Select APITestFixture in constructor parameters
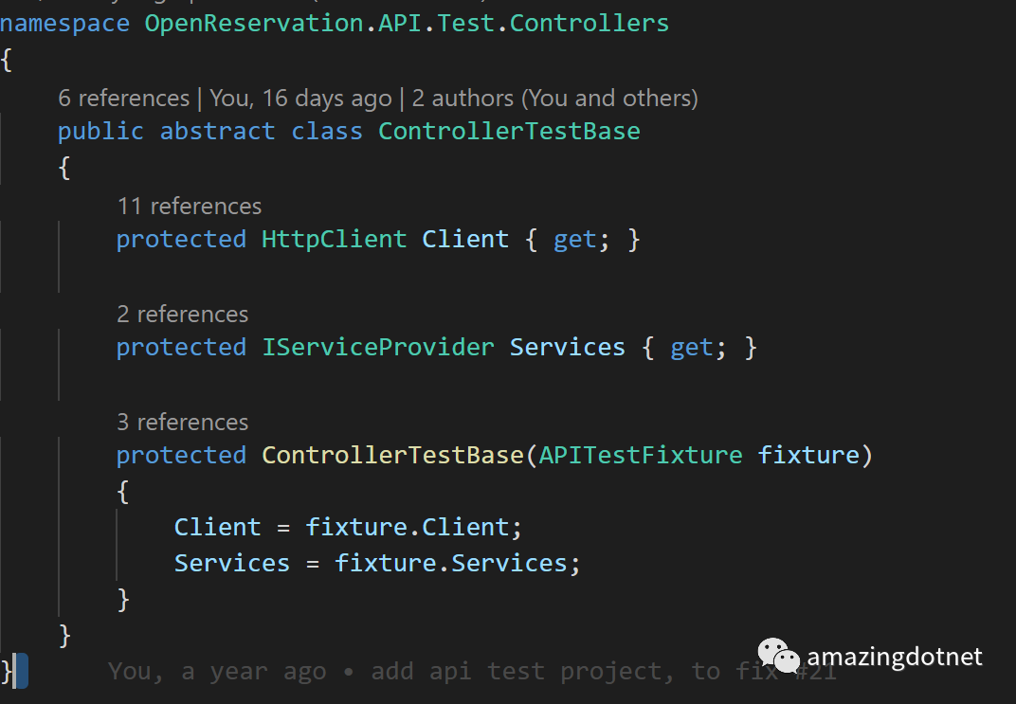Image resolution: width=1016 pixels, height=704 pixels. click(x=640, y=456)
